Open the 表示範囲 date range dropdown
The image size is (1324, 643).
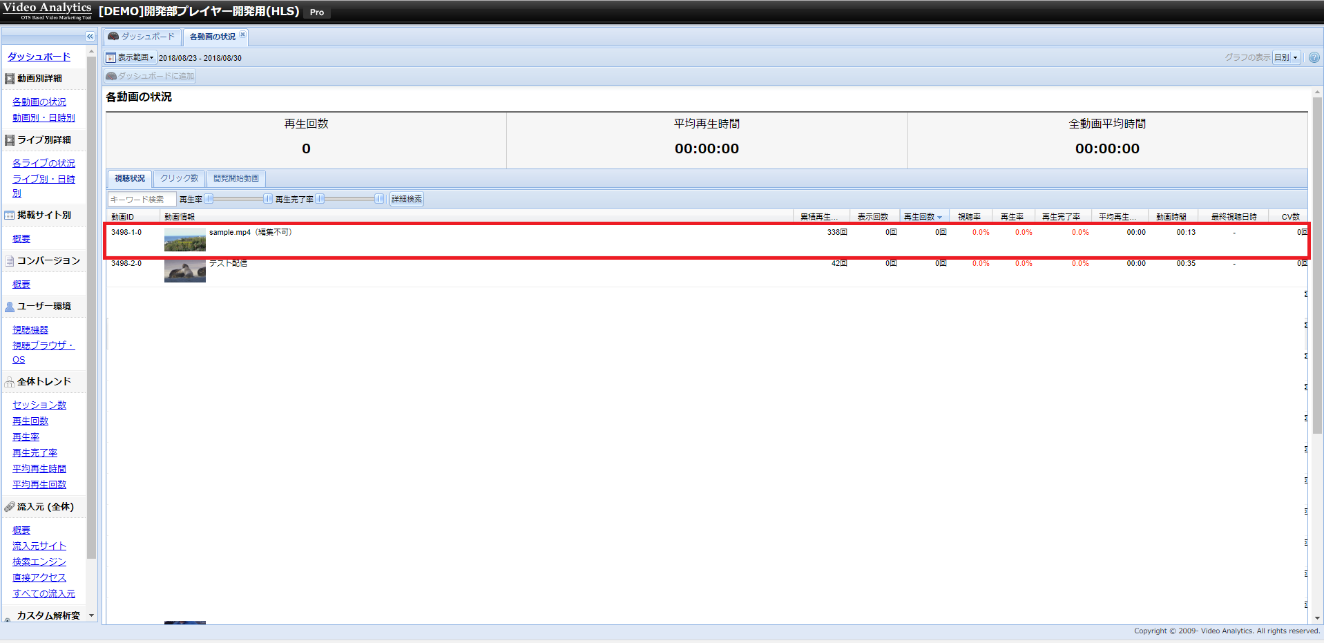[x=135, y=57]
